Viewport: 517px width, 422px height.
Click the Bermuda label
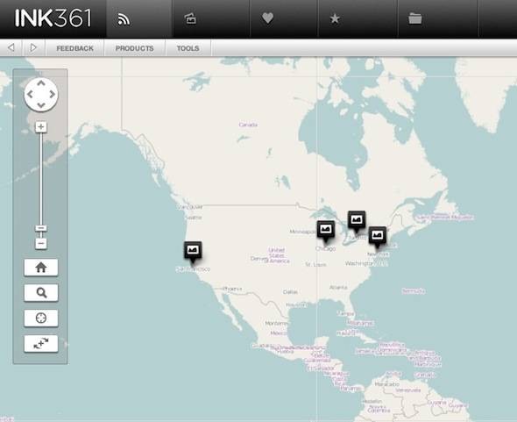point(414,291)
